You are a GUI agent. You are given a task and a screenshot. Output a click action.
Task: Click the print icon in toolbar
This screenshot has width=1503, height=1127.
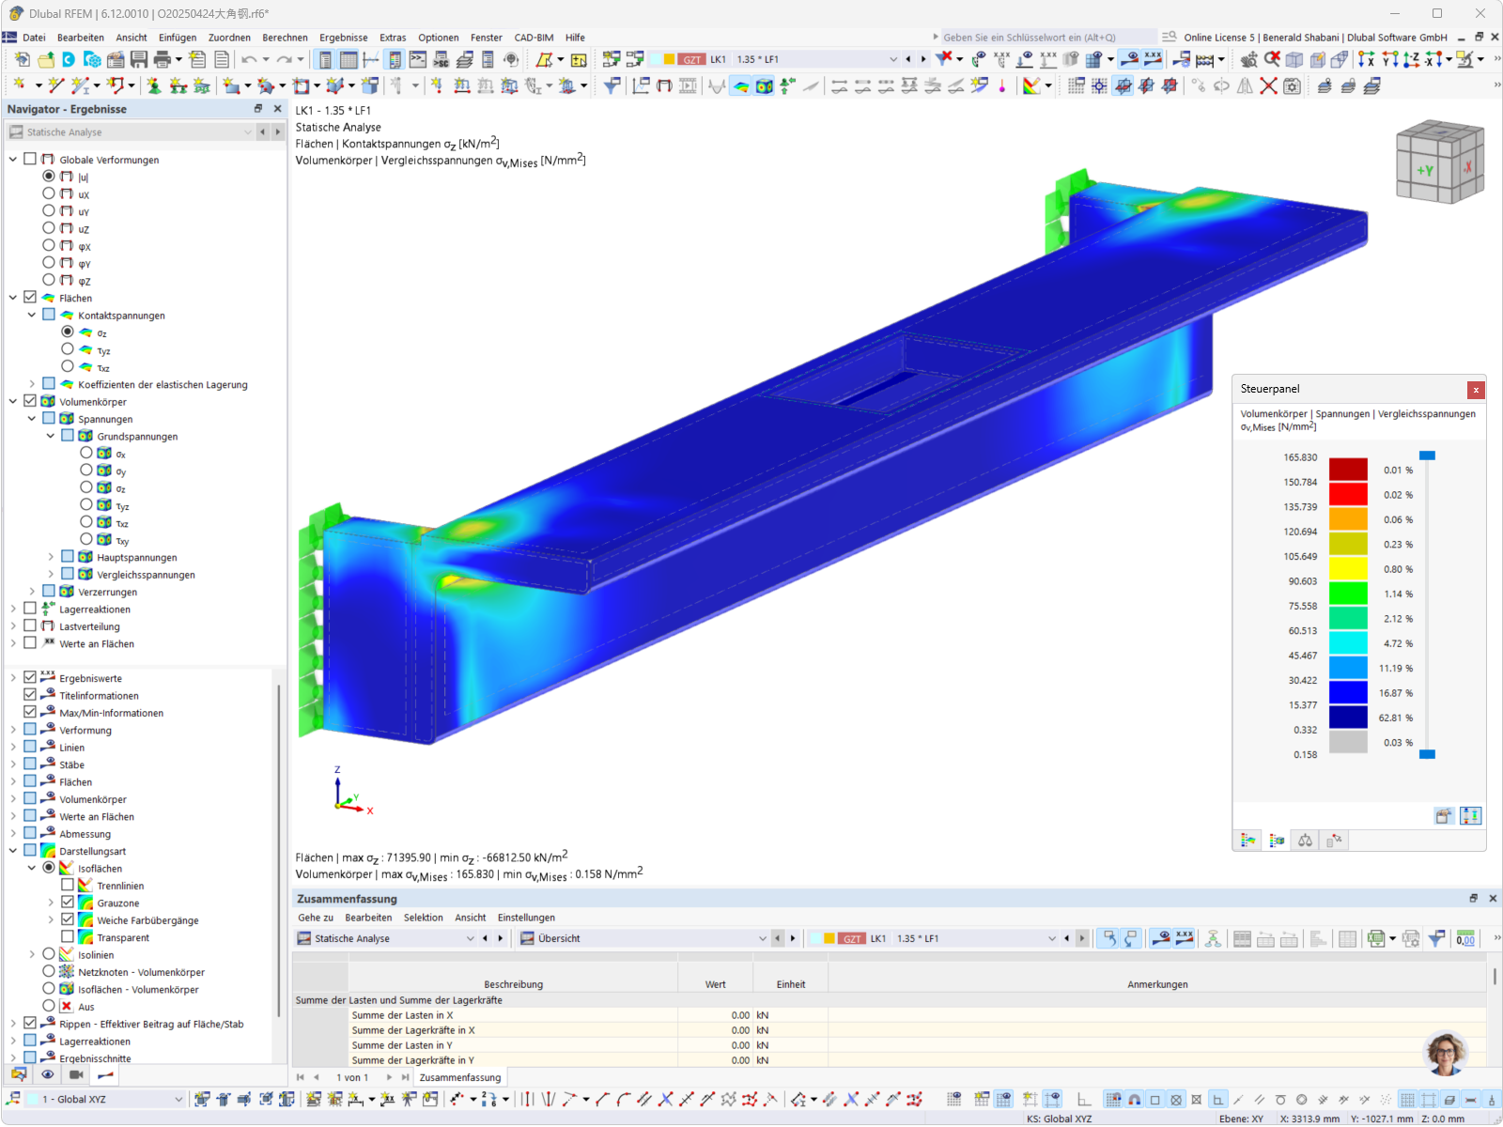pos(163,59)
